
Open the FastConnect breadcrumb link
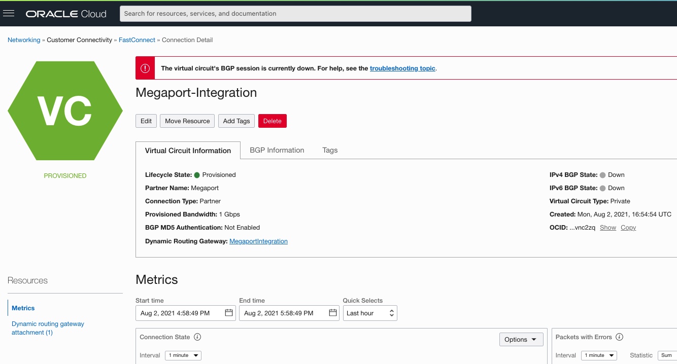pos(137,40)
